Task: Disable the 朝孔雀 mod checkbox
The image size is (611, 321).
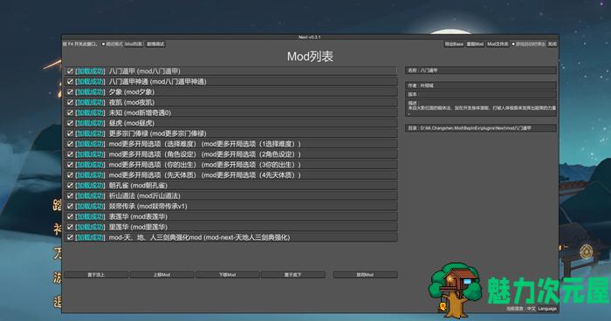Action: (70, 186)
